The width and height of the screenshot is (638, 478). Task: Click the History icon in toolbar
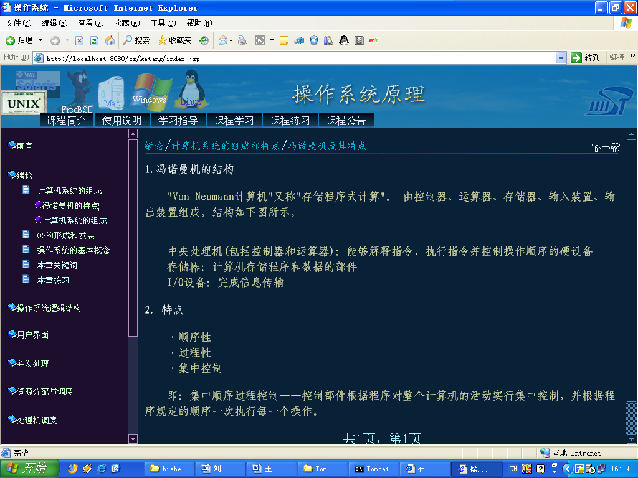click(x=204, y=40)
